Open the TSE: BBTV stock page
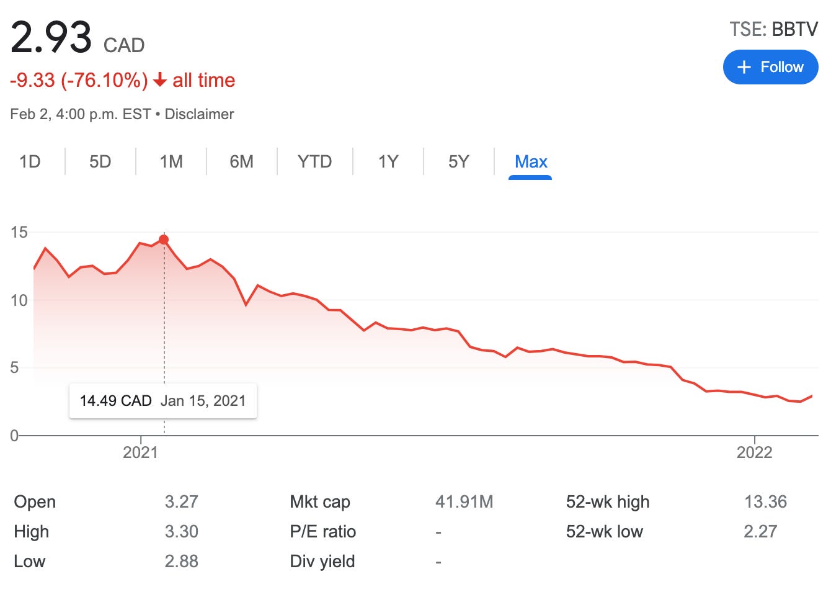Screen dimensions: 831x597 point(773,29)
